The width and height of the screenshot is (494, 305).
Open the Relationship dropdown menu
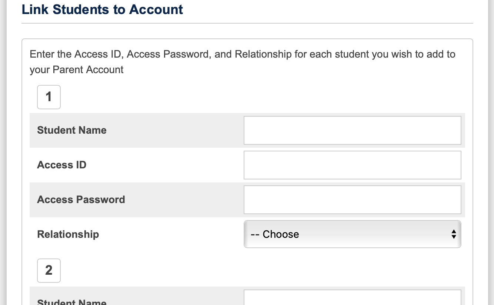click(x=352, y=234)
